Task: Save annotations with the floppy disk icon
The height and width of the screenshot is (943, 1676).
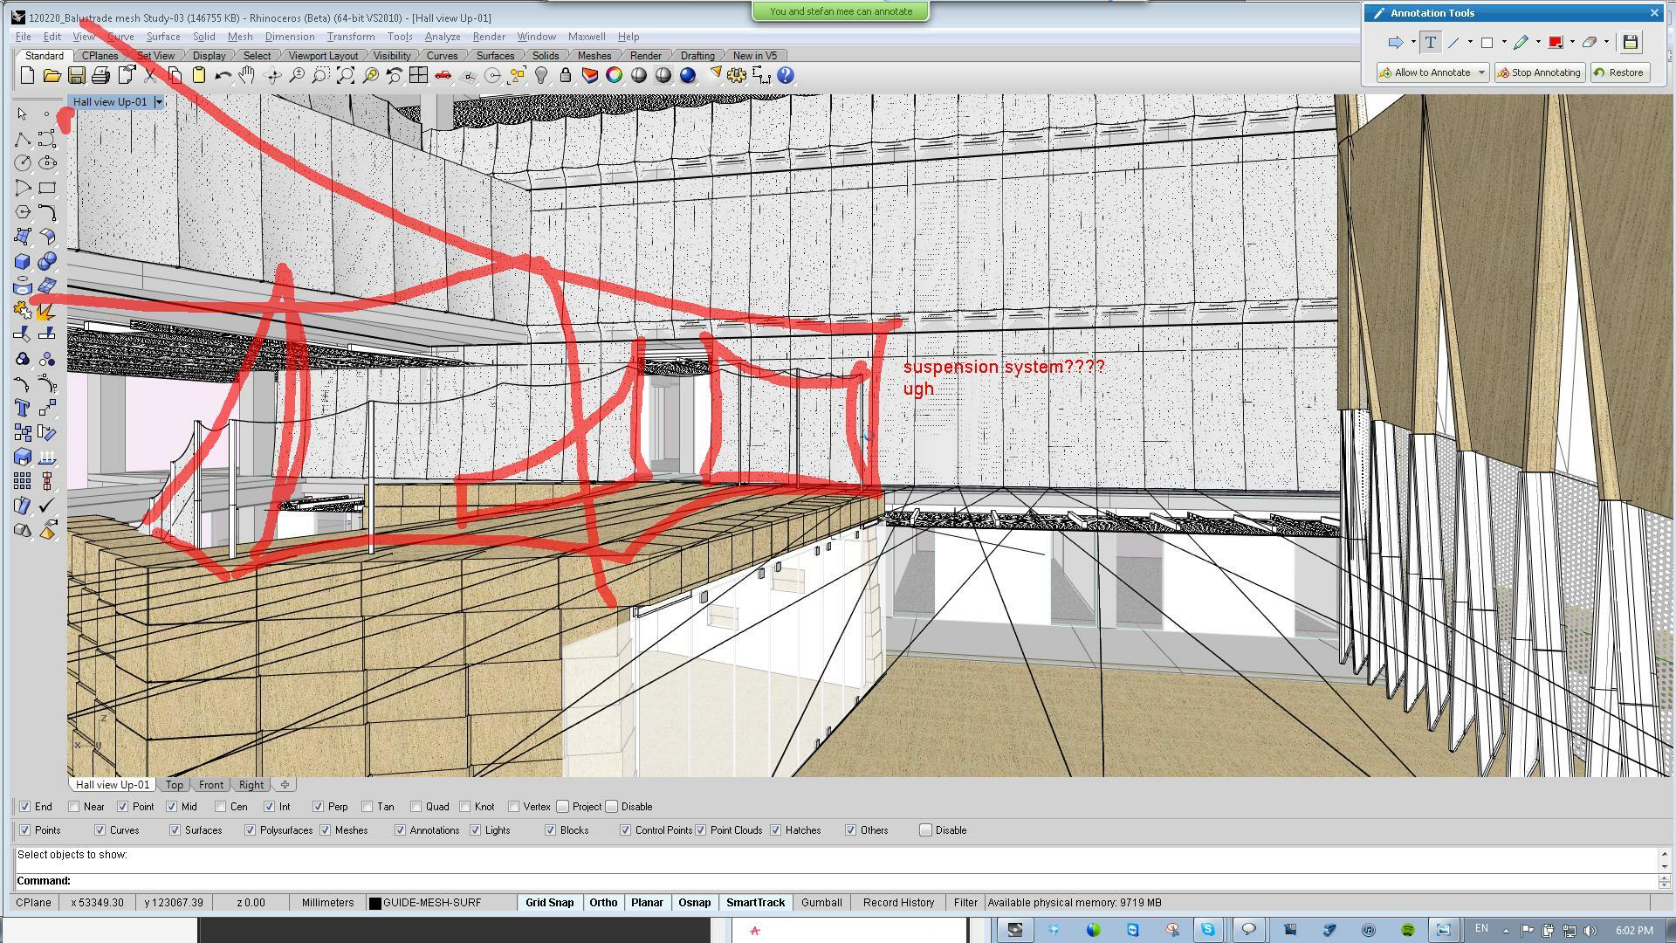Action: tap(1630, 42)
